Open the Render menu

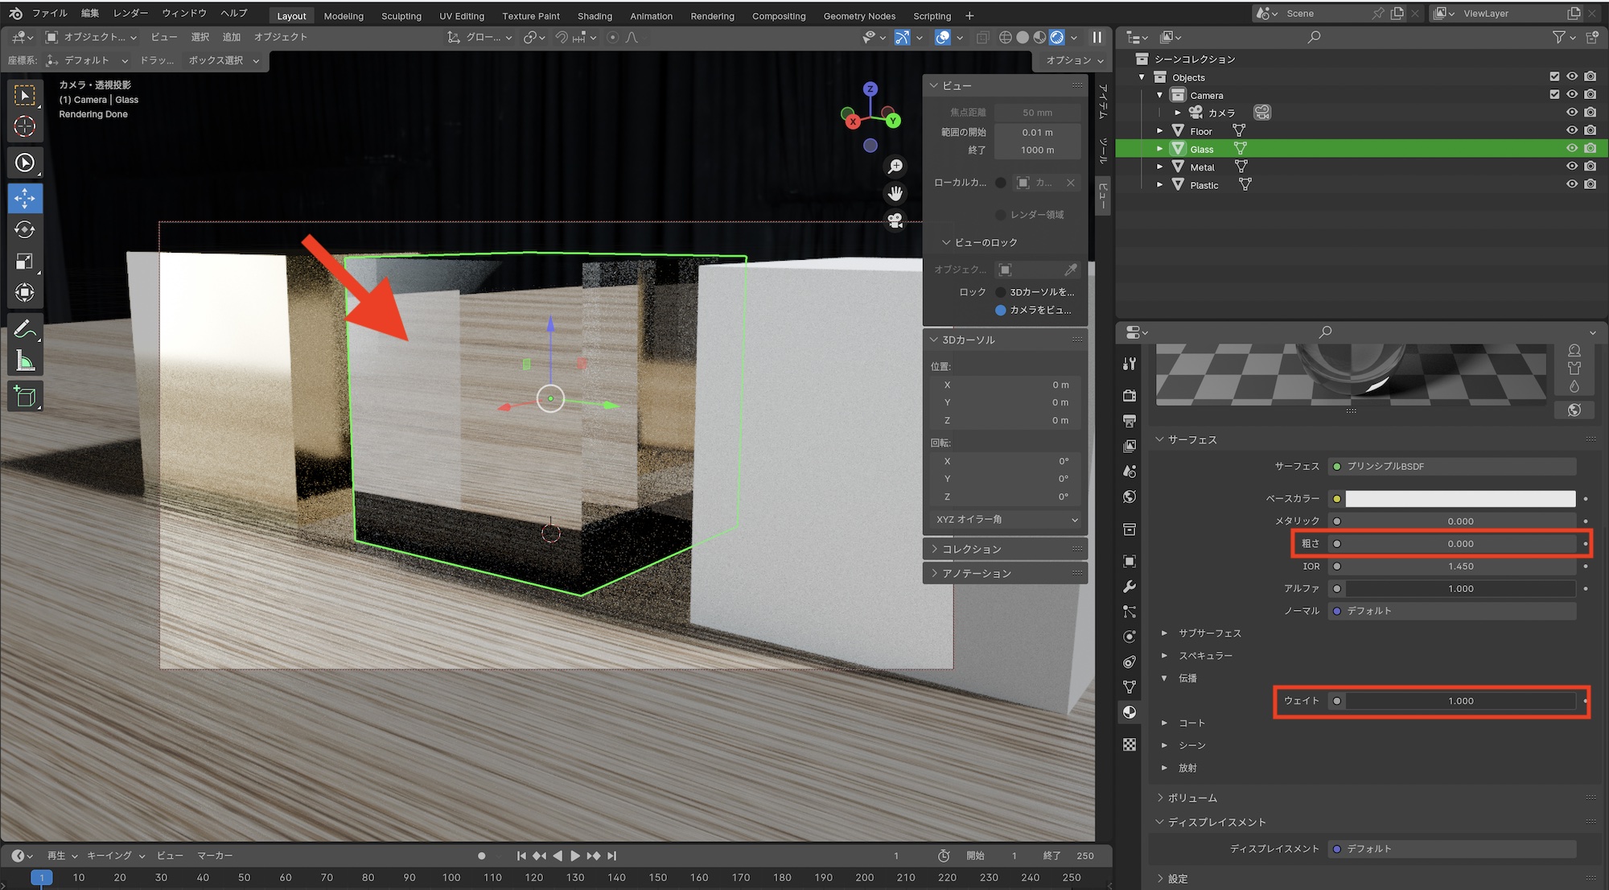pyautogui.click(x=130, y=13)
